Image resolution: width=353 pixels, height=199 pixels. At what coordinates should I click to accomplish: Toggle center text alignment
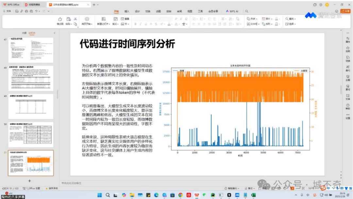(x=199, y=24)
